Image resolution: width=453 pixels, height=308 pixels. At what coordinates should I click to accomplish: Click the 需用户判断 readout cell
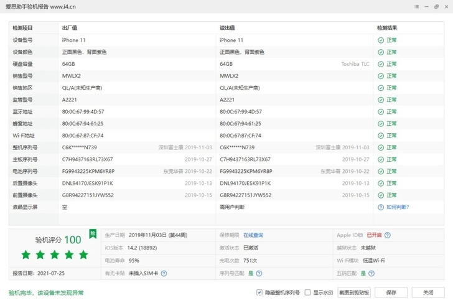[232, 207]
